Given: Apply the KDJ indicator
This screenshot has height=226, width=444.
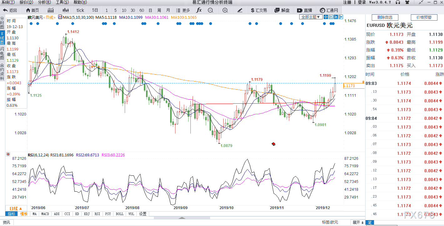Looking at the screenshot, I should tap(87, 214).
